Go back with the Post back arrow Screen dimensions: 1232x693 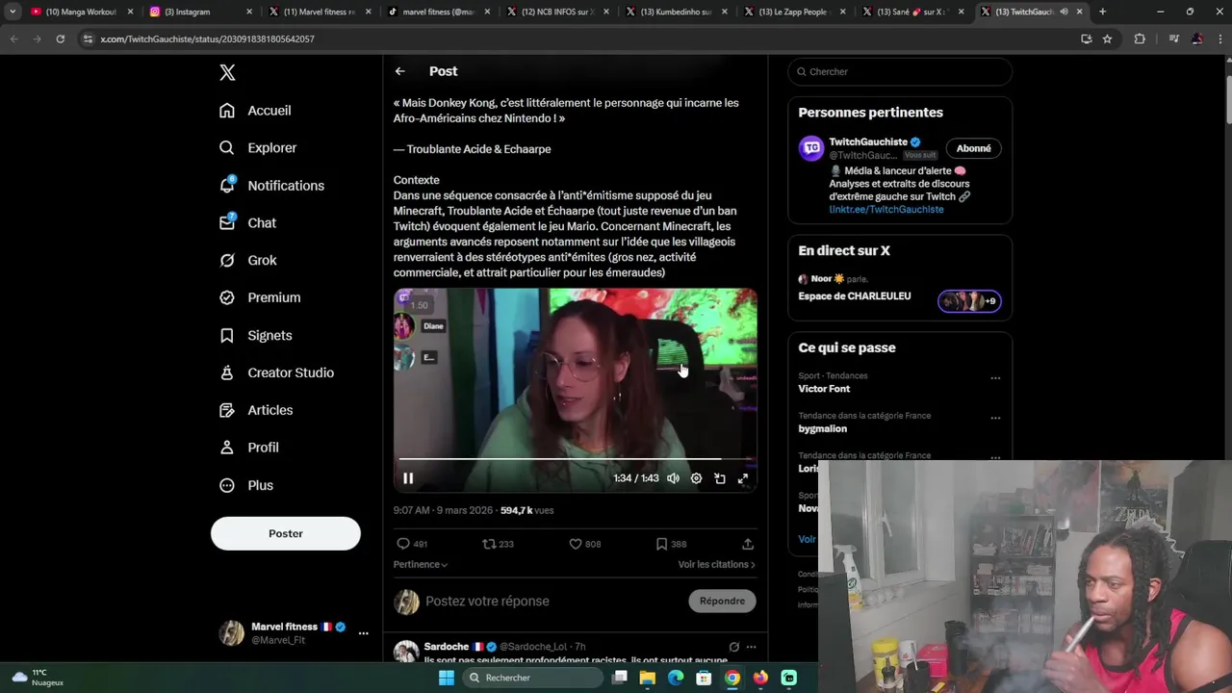[x=400, y=71]
